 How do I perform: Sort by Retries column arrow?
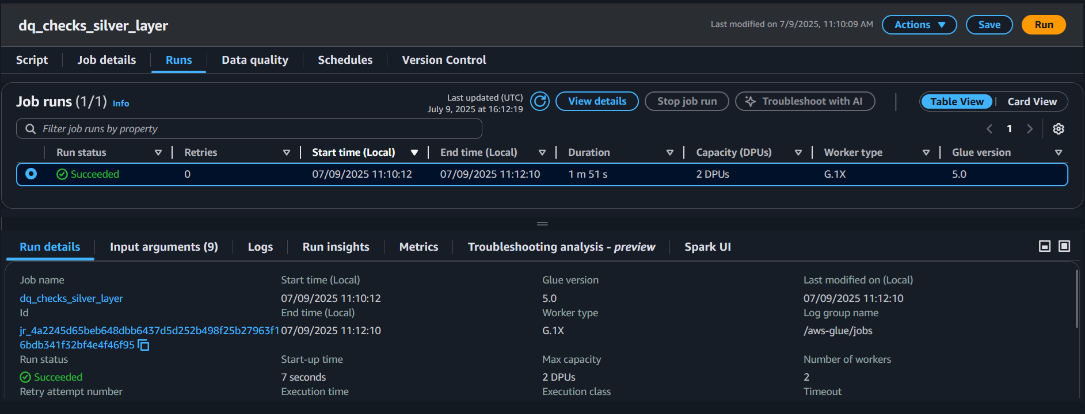click(287, 152)
